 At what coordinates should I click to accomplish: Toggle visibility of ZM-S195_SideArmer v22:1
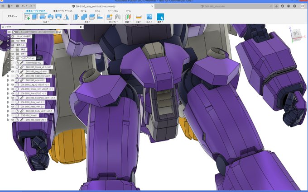13,76
